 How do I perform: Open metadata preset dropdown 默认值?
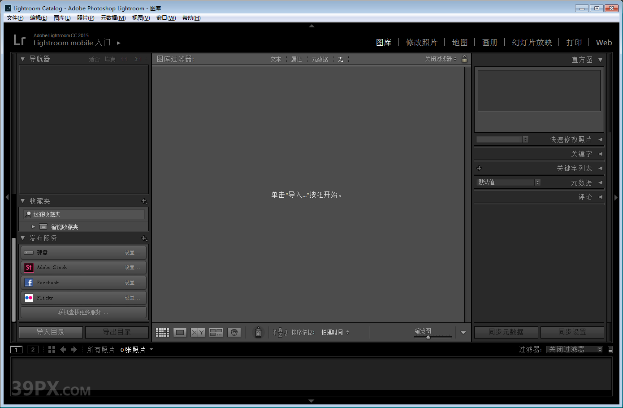tap(508, 182)
